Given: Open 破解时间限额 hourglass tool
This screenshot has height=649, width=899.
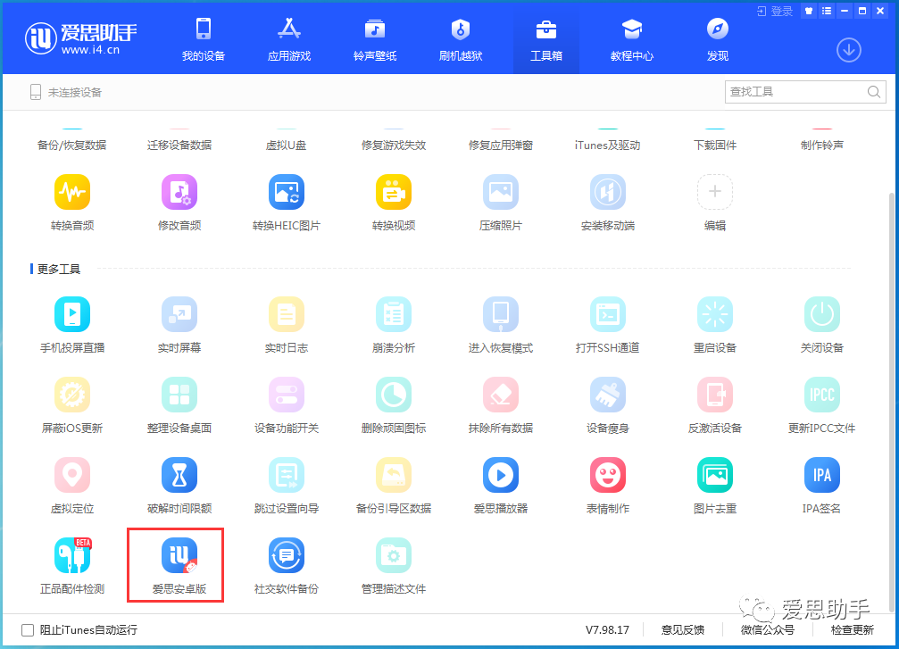Looking at the screenshot, I should (179, 475).
